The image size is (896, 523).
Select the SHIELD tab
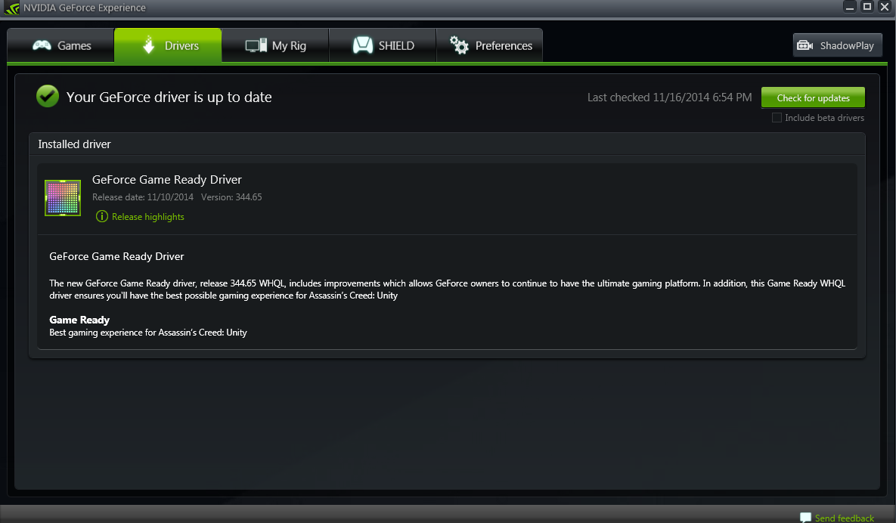tap(383, 45)
